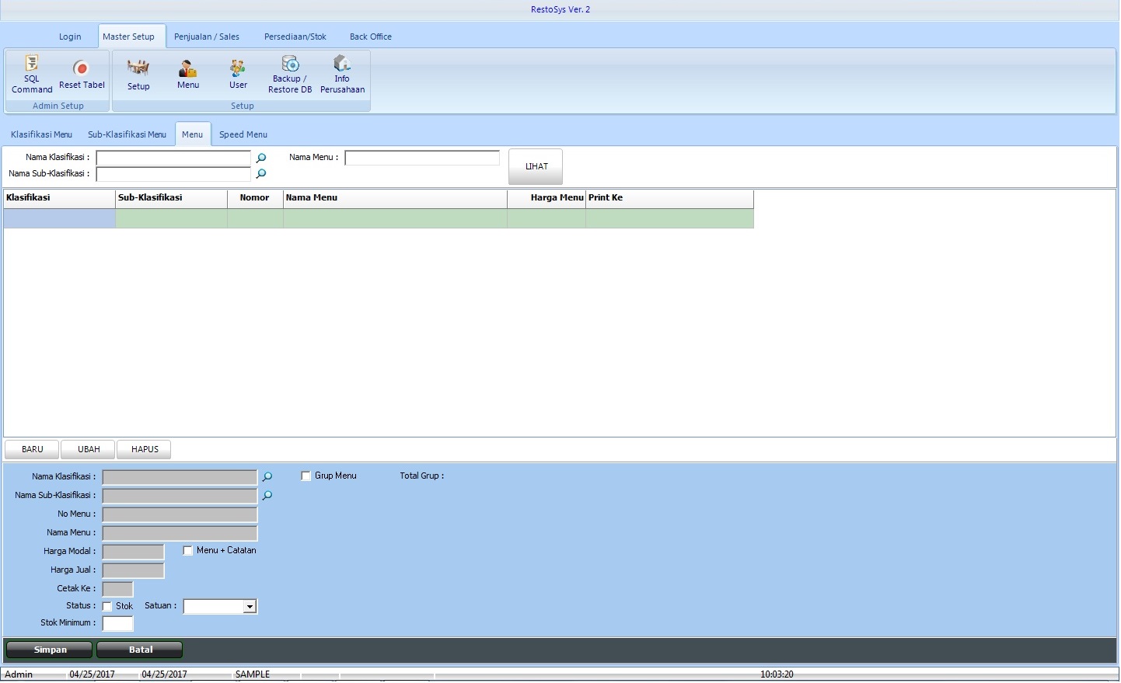Click the BARU button
Image resolution: width=1121 pixels, height=683 pixels.
tap(33, 450)
